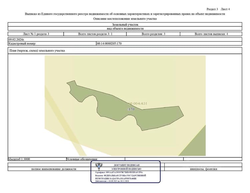
Task: Click the 'Раздел 3 Лист 4' page label
Action: 218,9
